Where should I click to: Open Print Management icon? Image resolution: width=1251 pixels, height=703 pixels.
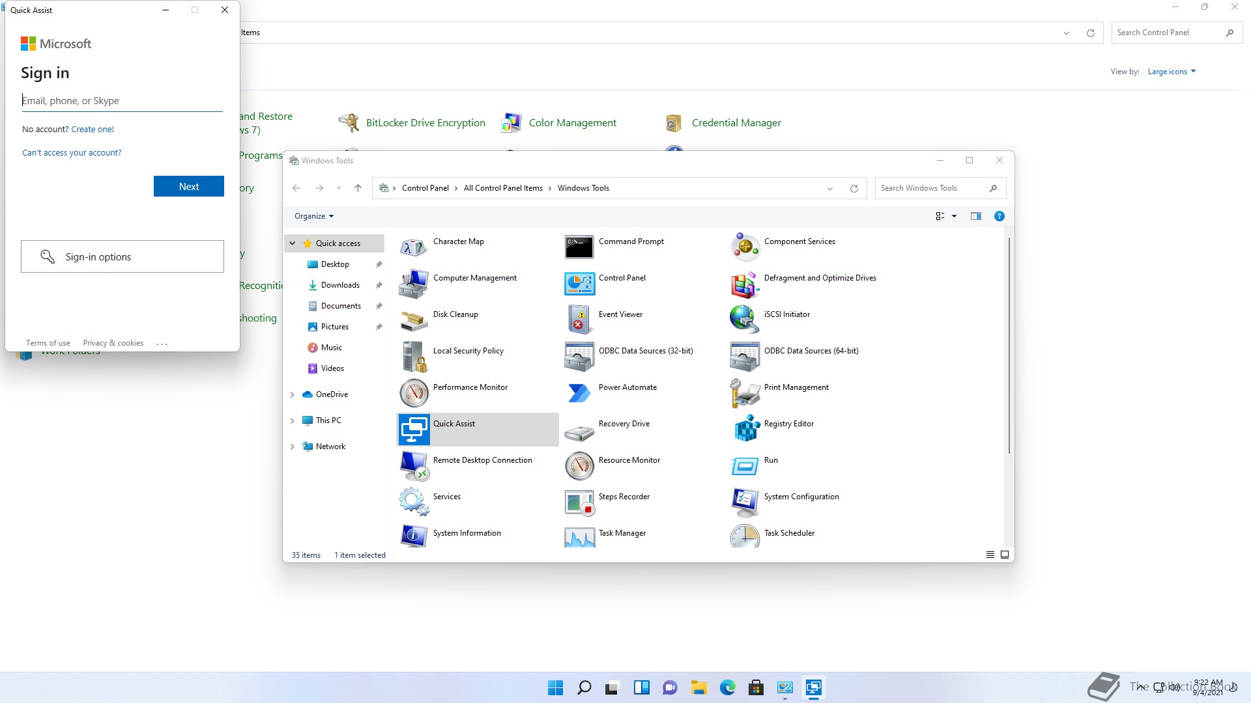click(745, 393)
